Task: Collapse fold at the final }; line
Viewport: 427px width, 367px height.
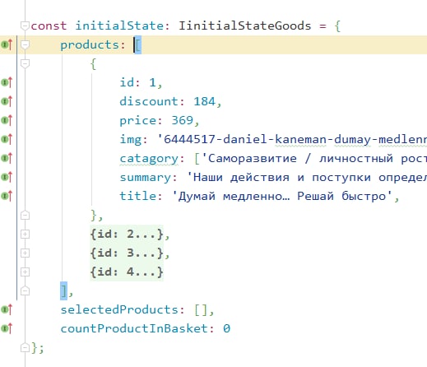Action: point(25,348)
